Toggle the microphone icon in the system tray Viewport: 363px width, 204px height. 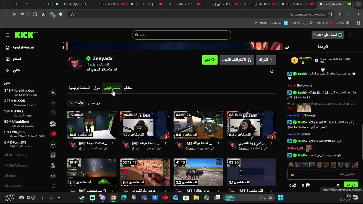pyautogui.click(x=51, y=198)
